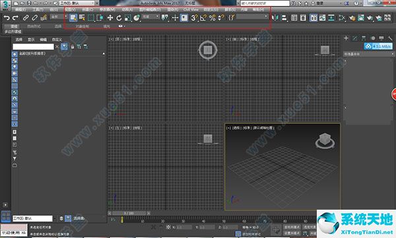Click the scene explorer search input field
Screen dimensions: 396x238
click(34, 47)
